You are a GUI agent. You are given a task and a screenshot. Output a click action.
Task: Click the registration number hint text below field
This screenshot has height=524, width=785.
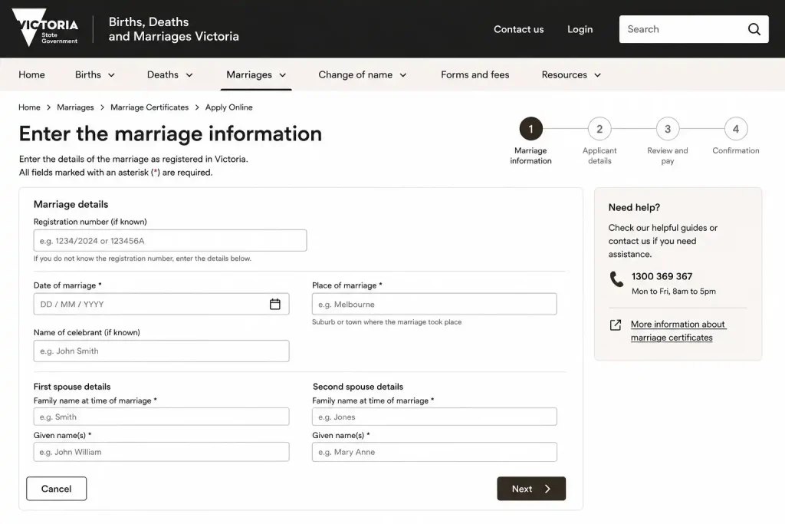pos(142,259)
